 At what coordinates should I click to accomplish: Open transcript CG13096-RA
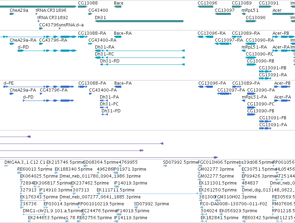(211, 33)
